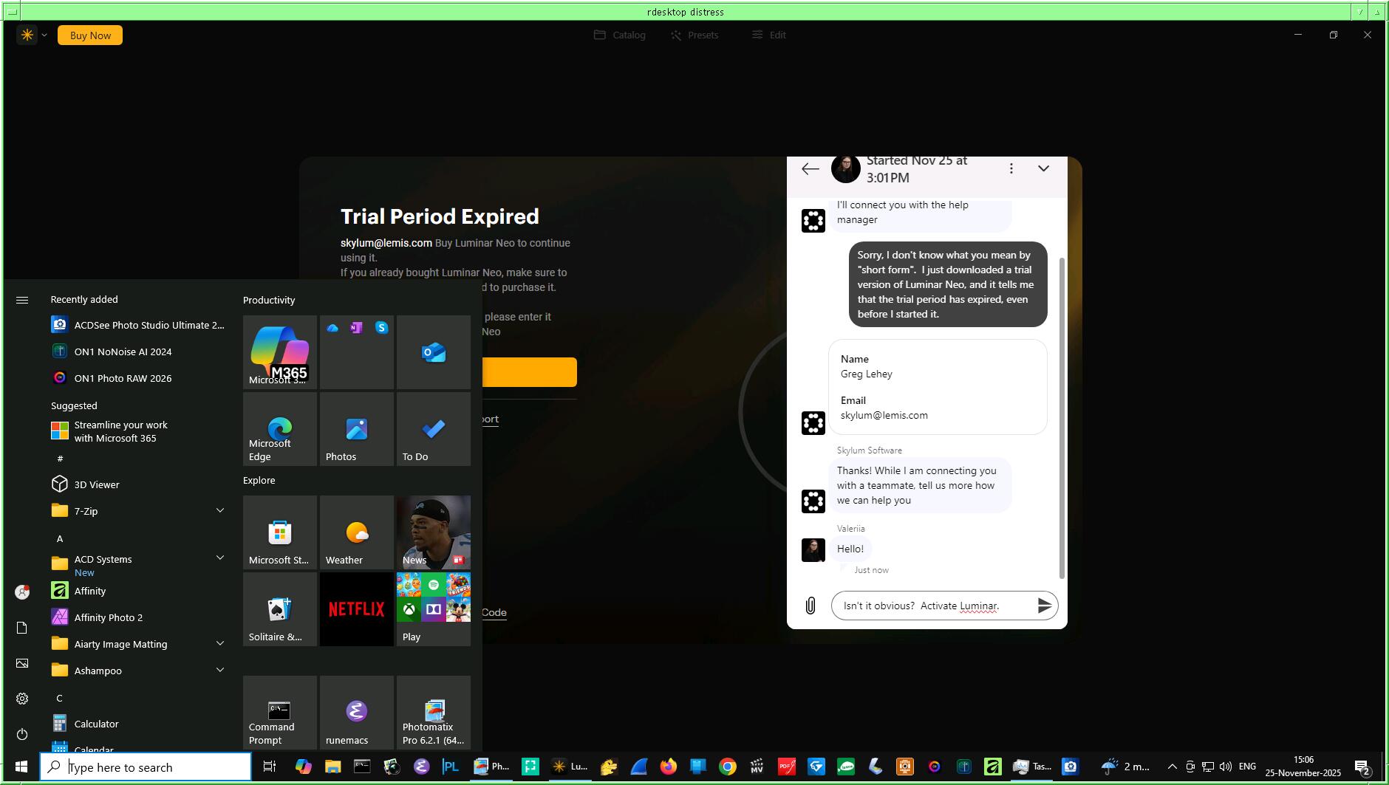Click the Power icon in Start menu
The height and width of the screenshot is (785, 1389).
[x=22, y=733]
